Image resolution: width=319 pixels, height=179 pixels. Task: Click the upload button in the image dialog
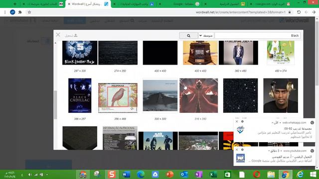(x=71, y=35)
